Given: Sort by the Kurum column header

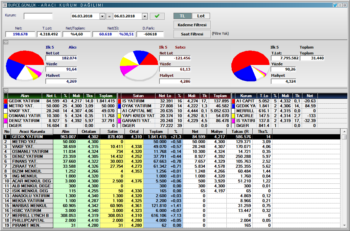Looking at the screenshot, I should tap(246, 96).
